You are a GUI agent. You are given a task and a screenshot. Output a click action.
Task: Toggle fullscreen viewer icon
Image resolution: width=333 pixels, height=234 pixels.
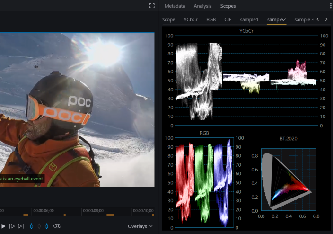(x=152, y=6)
